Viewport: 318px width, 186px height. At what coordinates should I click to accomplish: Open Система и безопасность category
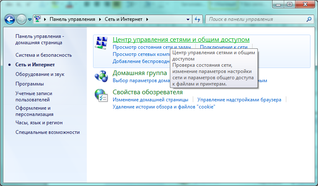[x=43, y=55]
